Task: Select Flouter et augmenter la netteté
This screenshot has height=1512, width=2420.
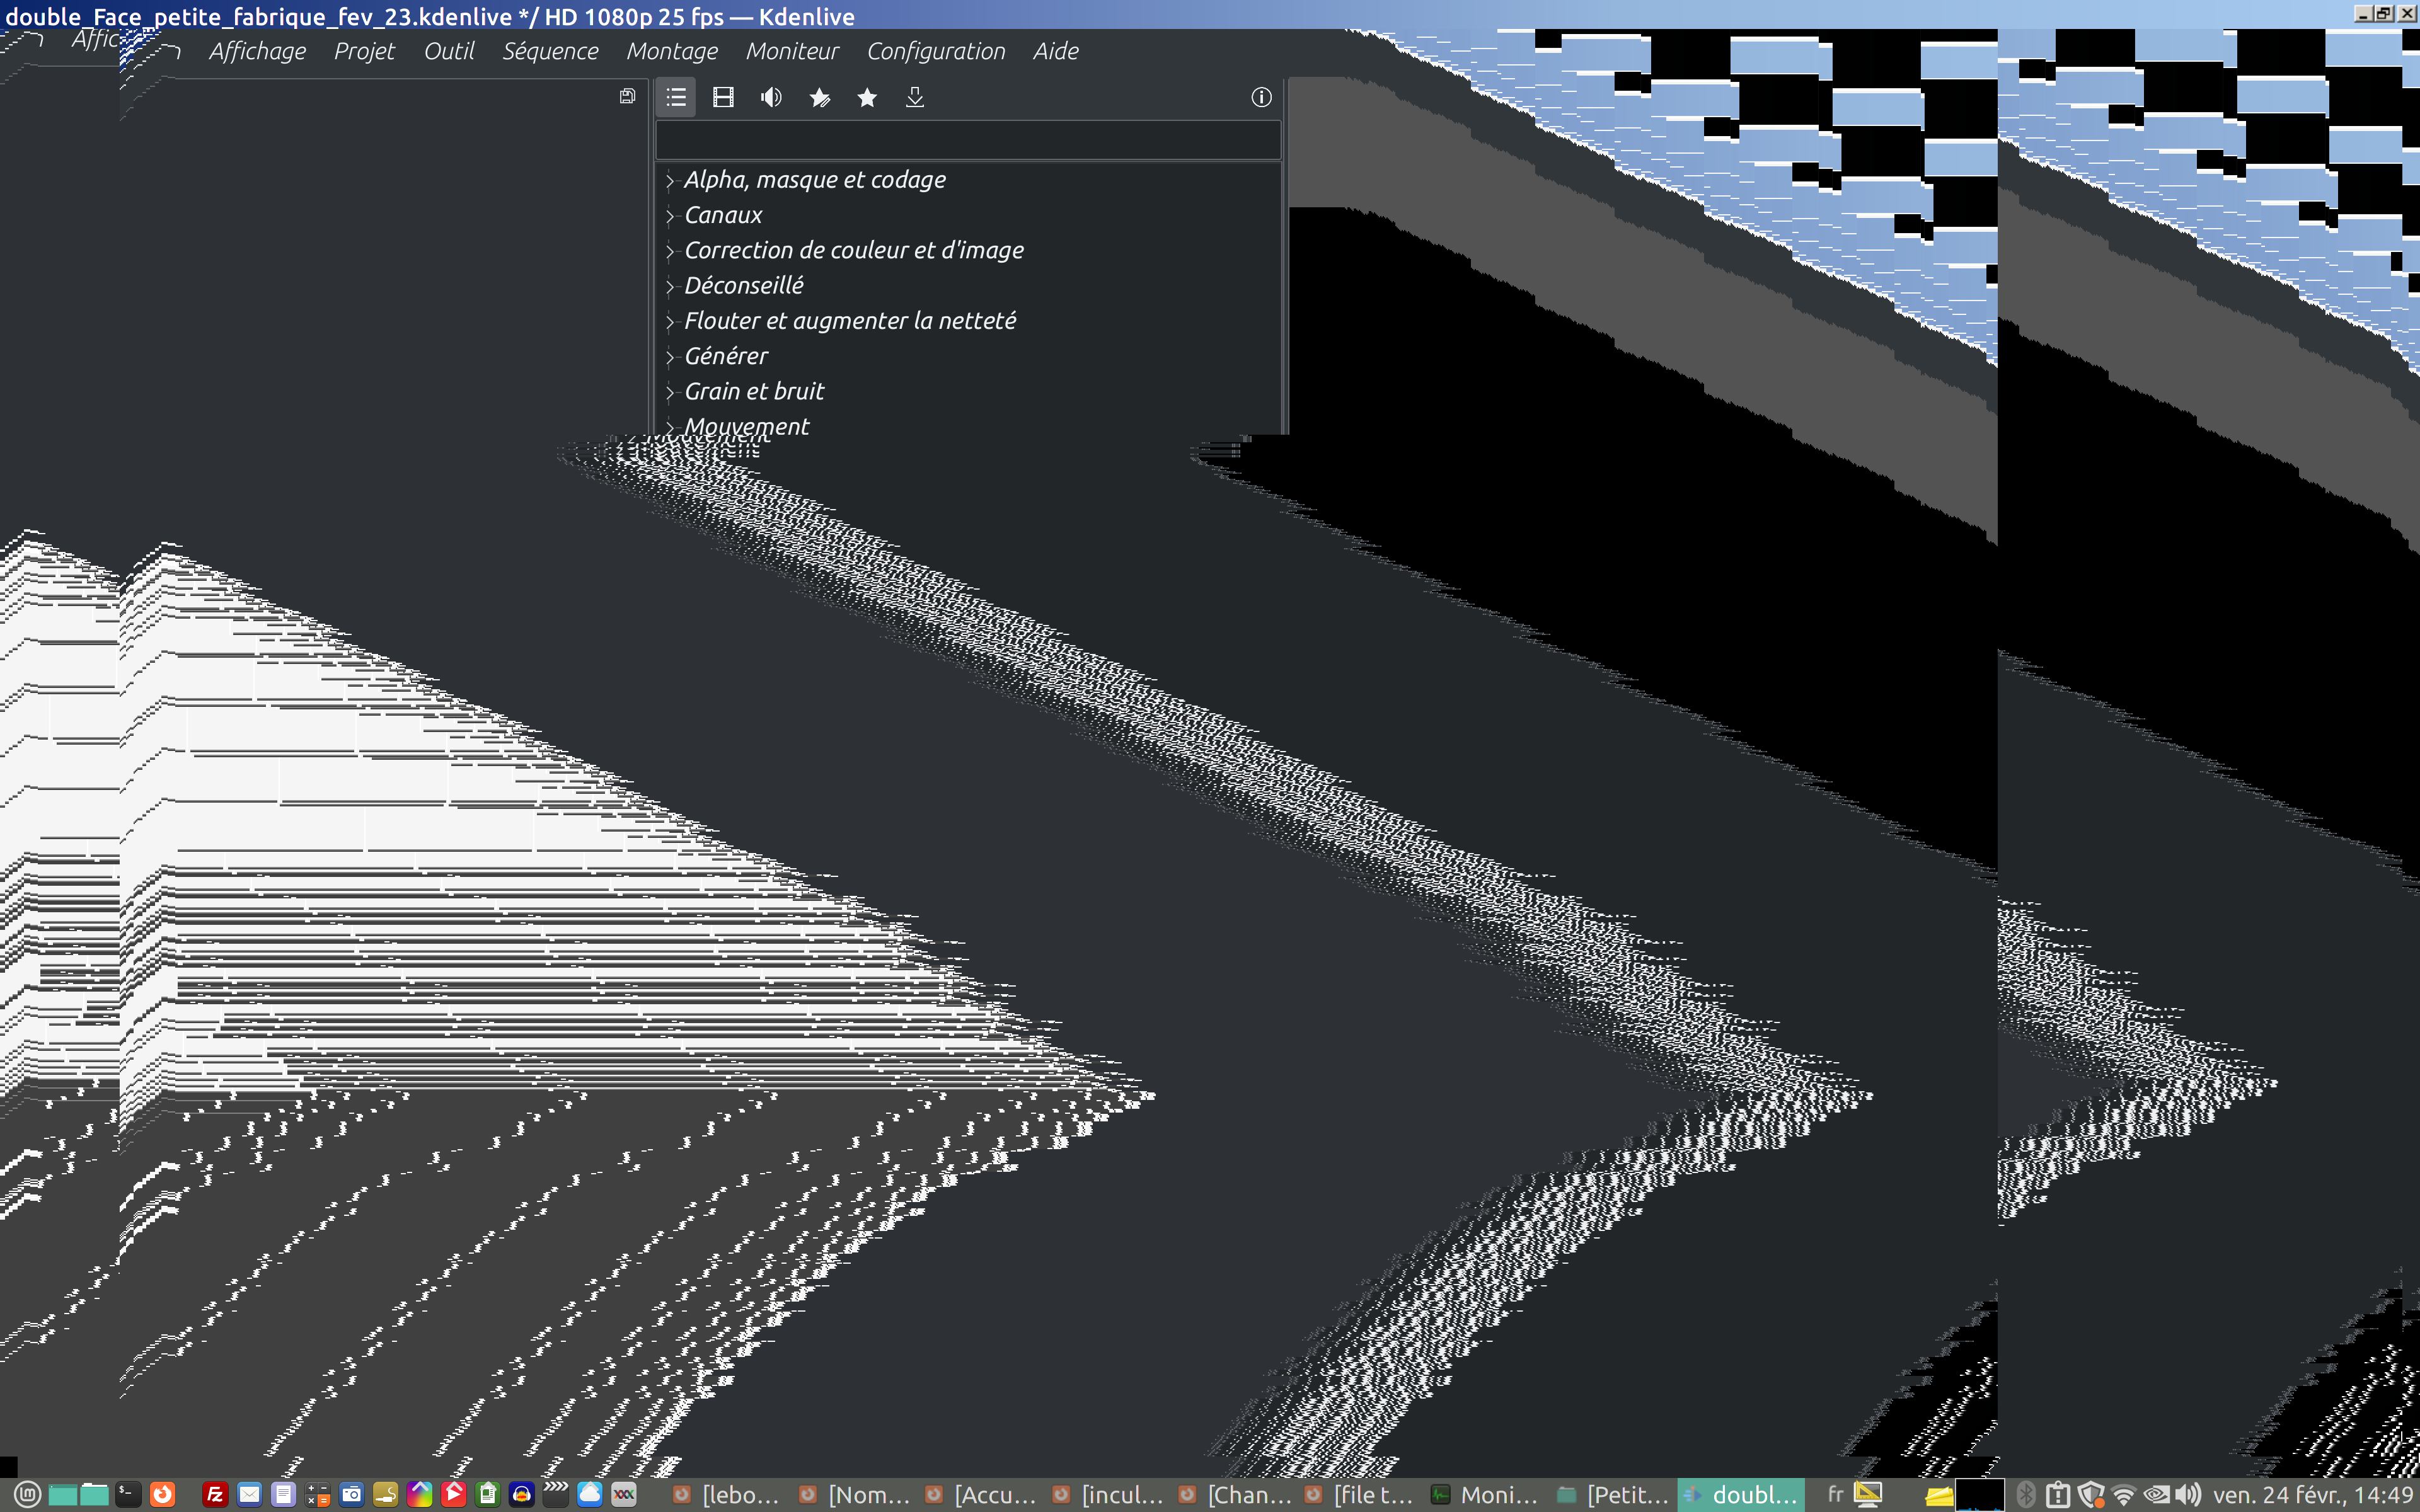Action: coord(849,321)
